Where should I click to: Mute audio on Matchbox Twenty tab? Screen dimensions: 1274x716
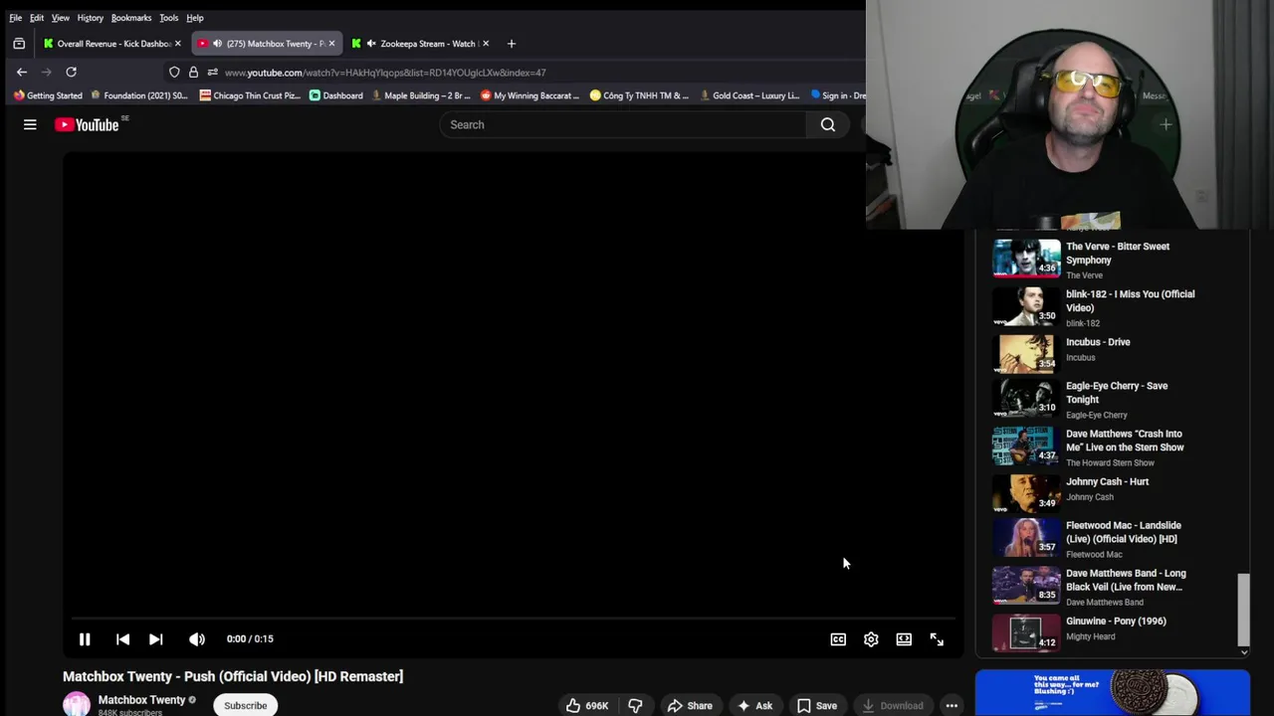pyautogui.click(x=217, y=44)
